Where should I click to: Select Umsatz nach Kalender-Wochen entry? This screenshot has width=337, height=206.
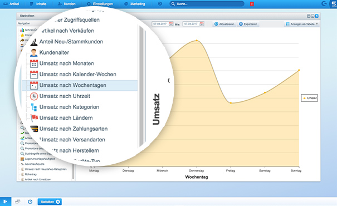point(78,74)
